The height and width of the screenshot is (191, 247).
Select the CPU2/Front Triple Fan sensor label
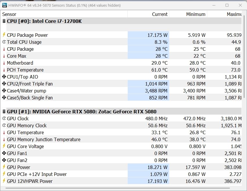tap(30, 84)
